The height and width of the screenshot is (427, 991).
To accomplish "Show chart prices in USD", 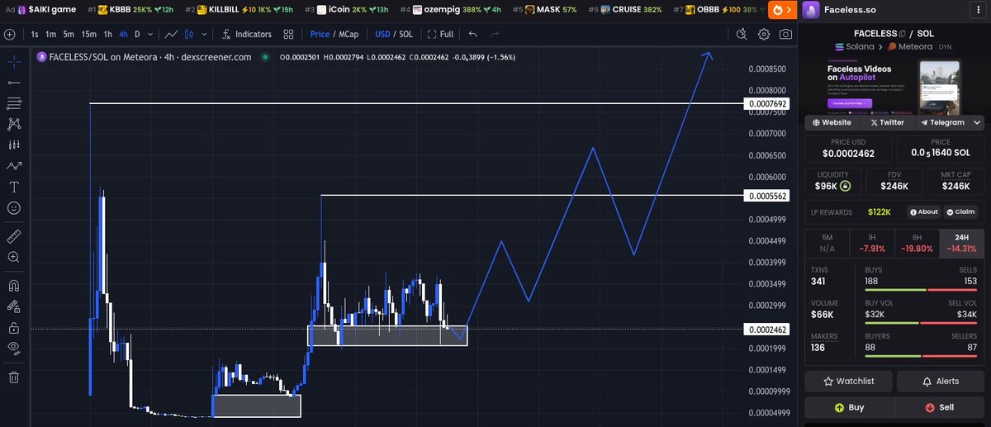I will tap(382, 34).
